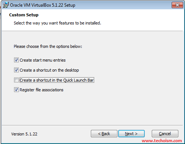Click the empty gray area below the checkboxes

point(92,109)
